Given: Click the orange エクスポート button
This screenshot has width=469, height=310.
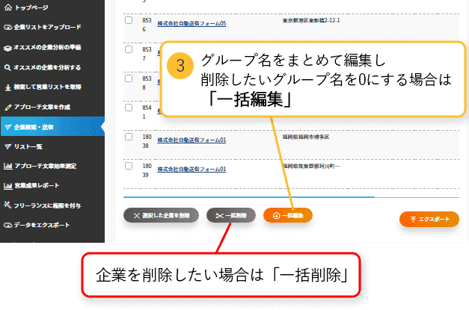Looking at the screenshot, I should [429, 219].
